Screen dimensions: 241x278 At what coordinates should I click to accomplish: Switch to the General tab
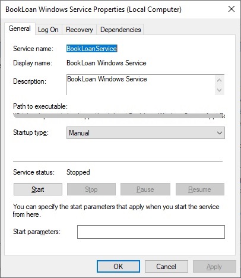(20, 29)
